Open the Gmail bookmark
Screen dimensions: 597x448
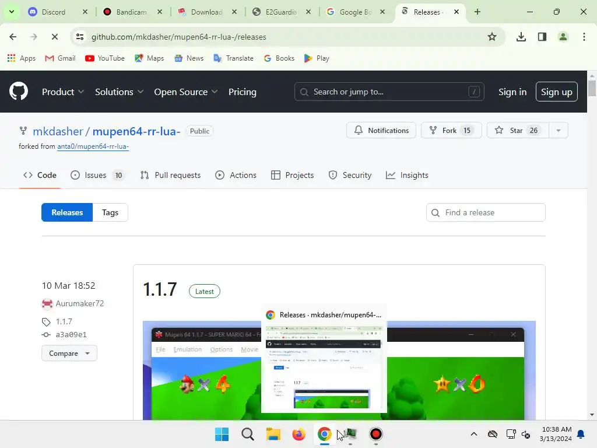[60, 58]
